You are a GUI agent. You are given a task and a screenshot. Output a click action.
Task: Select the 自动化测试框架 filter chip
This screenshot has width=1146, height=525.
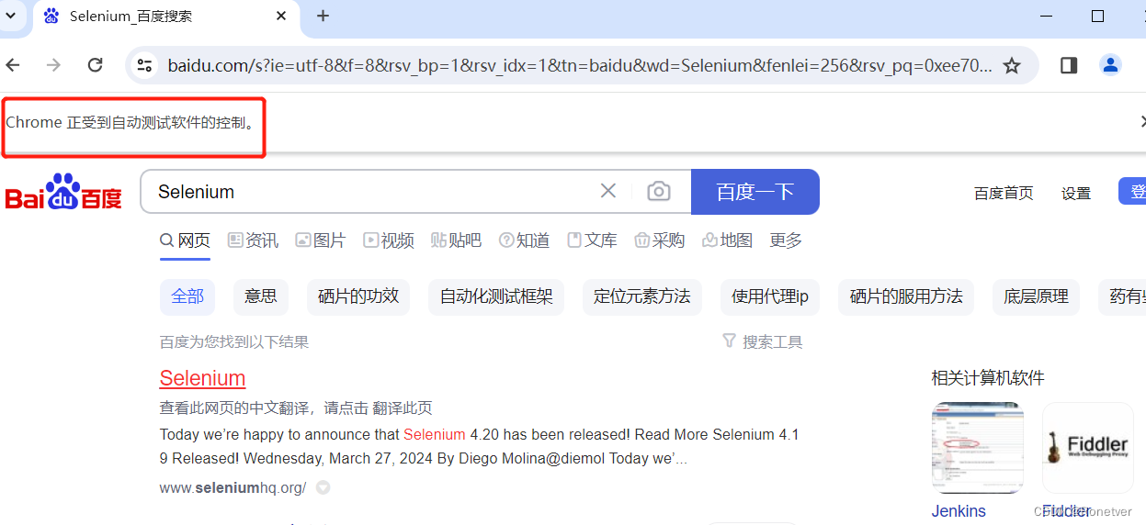coord(496,296)
